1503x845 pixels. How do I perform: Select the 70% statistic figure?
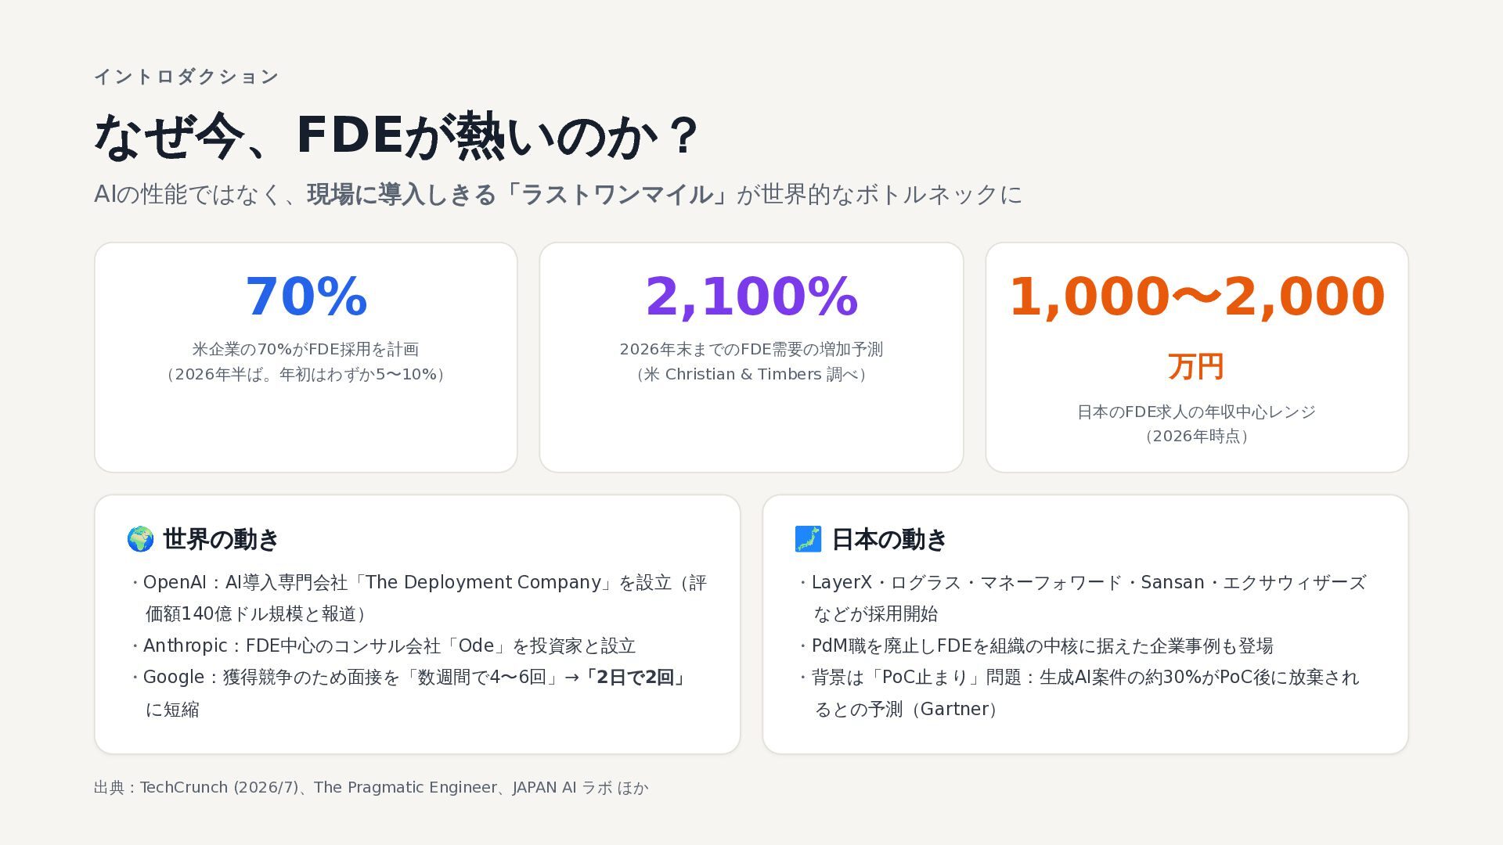click(x=306, y=297)
